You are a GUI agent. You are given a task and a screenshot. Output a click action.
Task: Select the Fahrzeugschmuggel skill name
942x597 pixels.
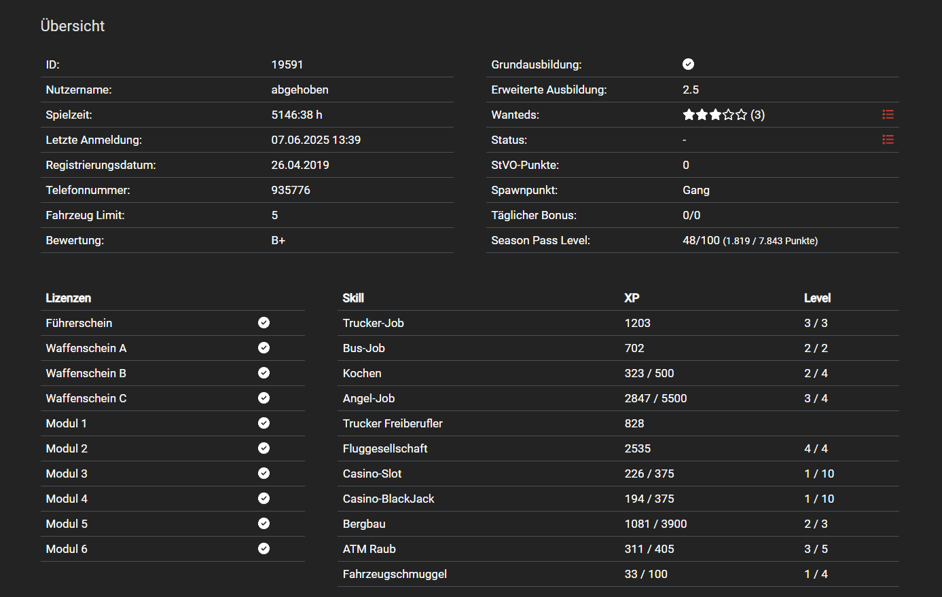(x=395, y=574)
